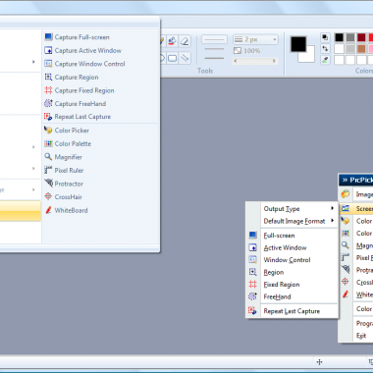This screenshot has width=373, height=373.
Task: Choose Region in the Screen Capture submenu
Action: (x=292, y=272)
